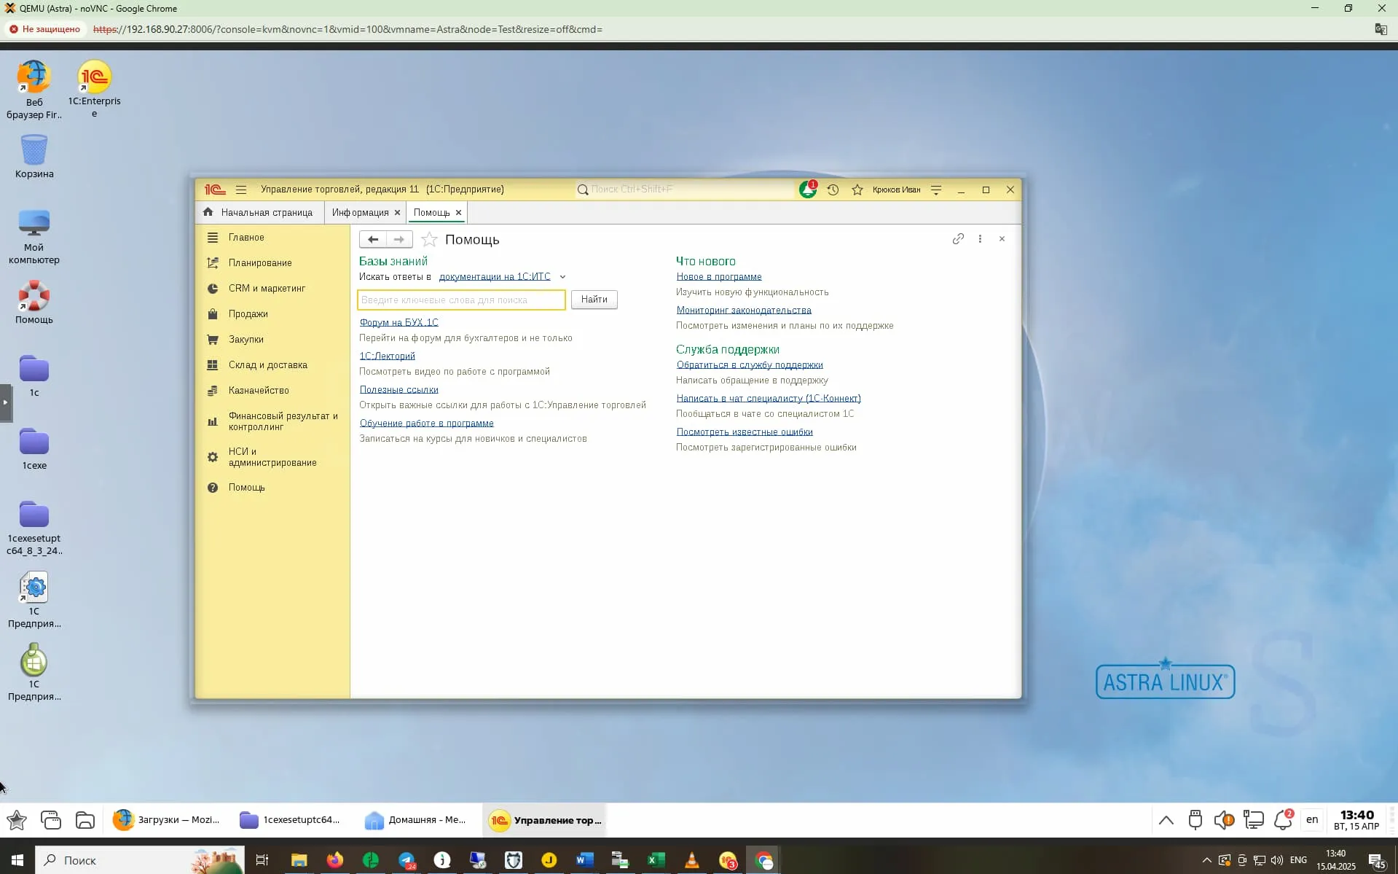Viewport: 1398px width, 874px height.
Task: Open НСИ и администрирование section
Action: point(272,457)
